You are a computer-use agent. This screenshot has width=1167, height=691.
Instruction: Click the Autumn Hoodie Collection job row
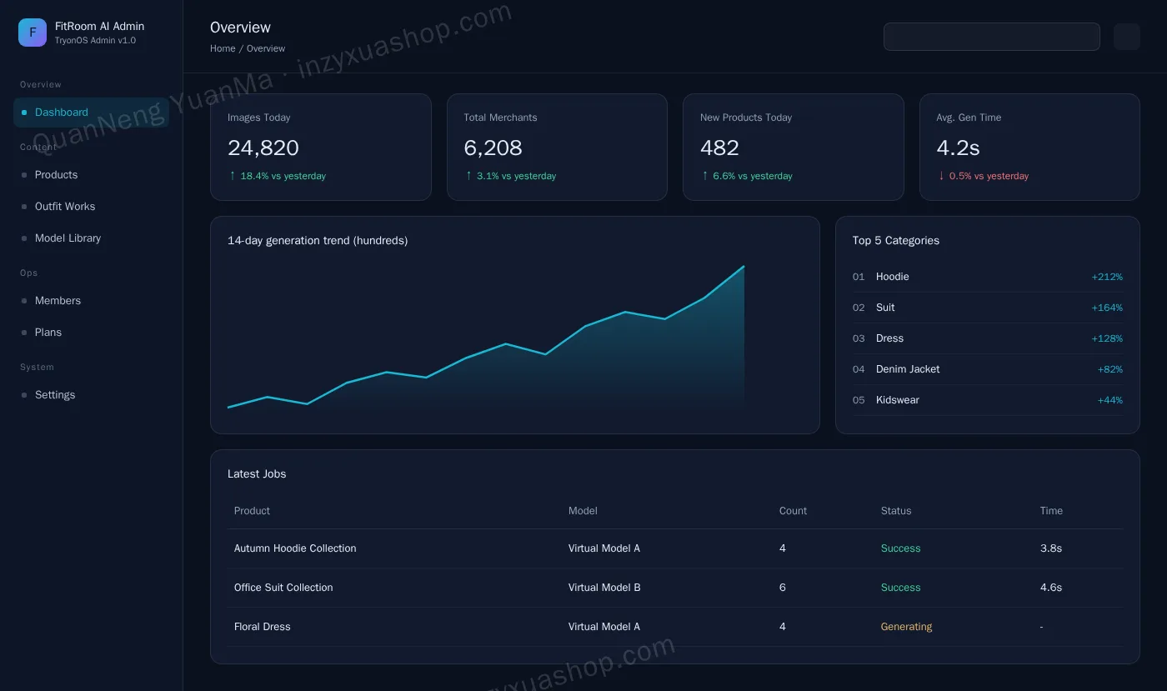[x=675, y=548]
